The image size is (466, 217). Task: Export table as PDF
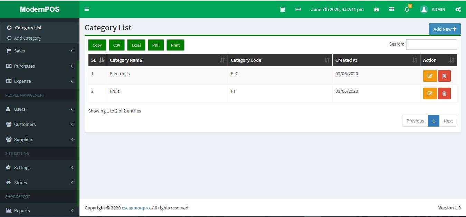point(156,45)
